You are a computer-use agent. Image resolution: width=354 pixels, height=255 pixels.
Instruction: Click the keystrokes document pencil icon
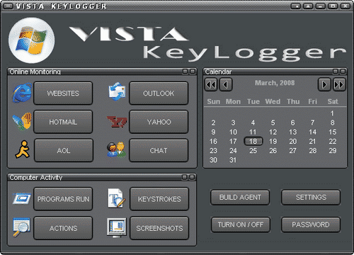click(116, 198)
